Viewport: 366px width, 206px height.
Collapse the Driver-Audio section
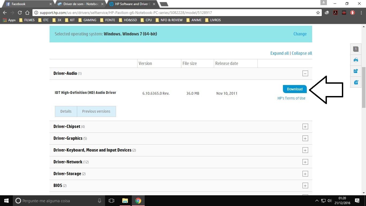(305, 73)
